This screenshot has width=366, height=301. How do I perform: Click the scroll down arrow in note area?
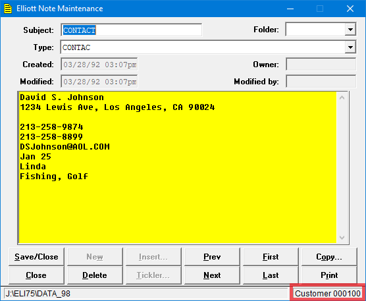click(x=342, y=238)
